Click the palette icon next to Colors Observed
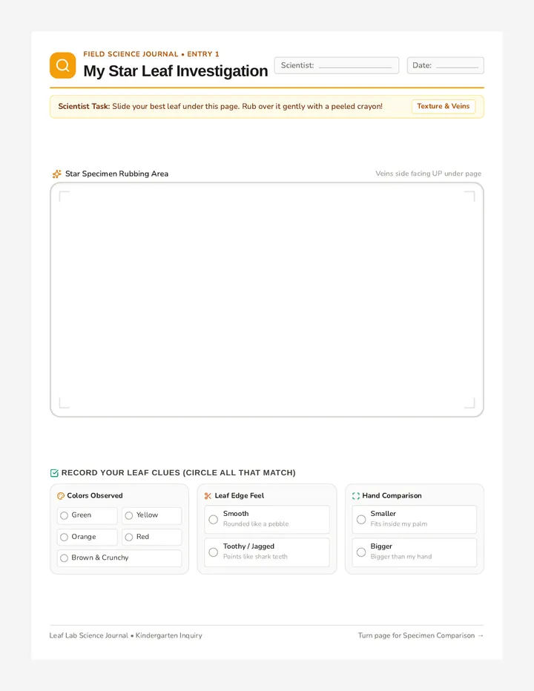The height and width of the screenshot is (691, 534). click(61, 496)
